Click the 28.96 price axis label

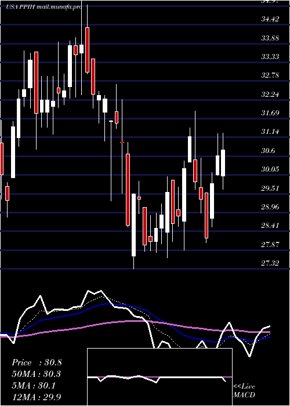click(x=270, y=206)
